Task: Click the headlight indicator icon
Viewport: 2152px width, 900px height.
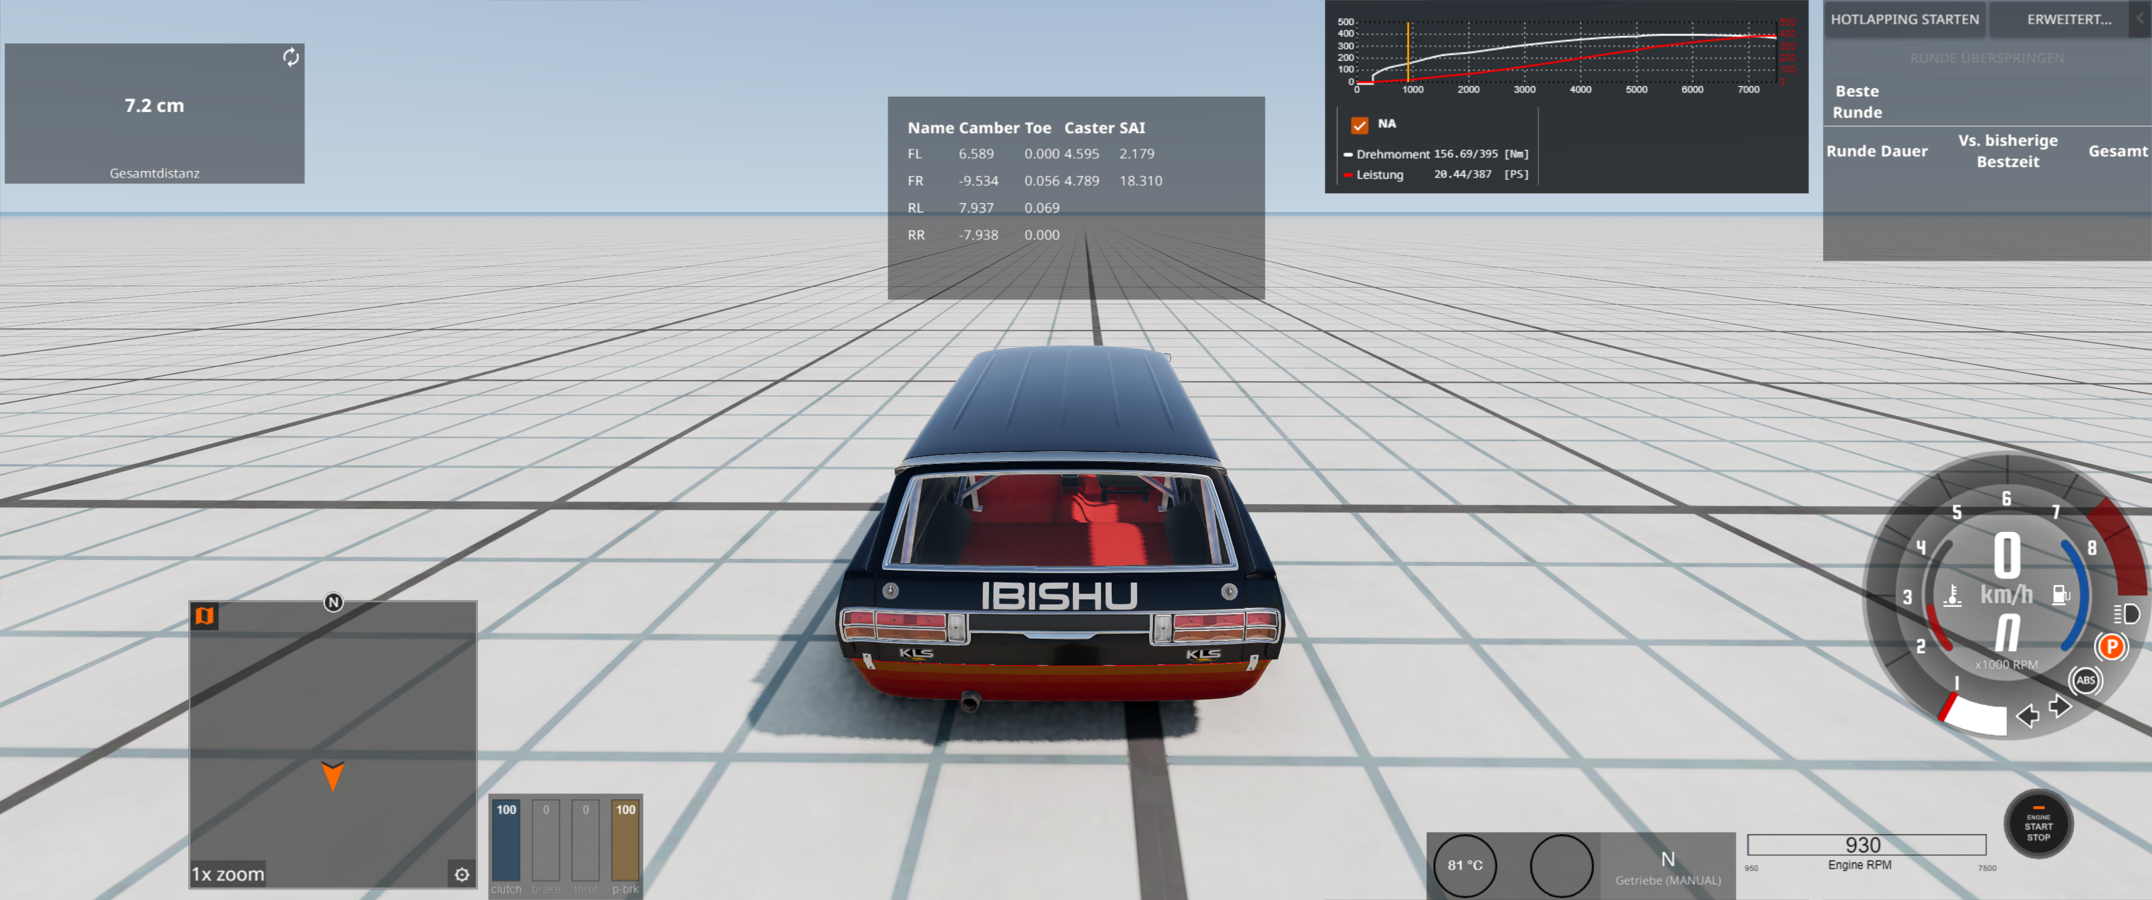Action: tap(2126, 614)
